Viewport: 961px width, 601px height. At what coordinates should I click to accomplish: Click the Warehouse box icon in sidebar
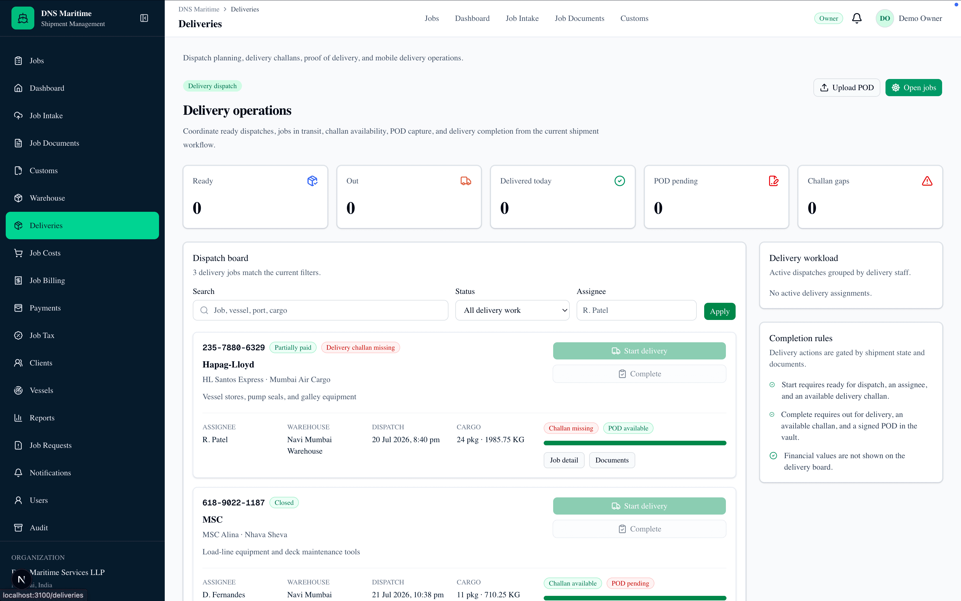18,198
